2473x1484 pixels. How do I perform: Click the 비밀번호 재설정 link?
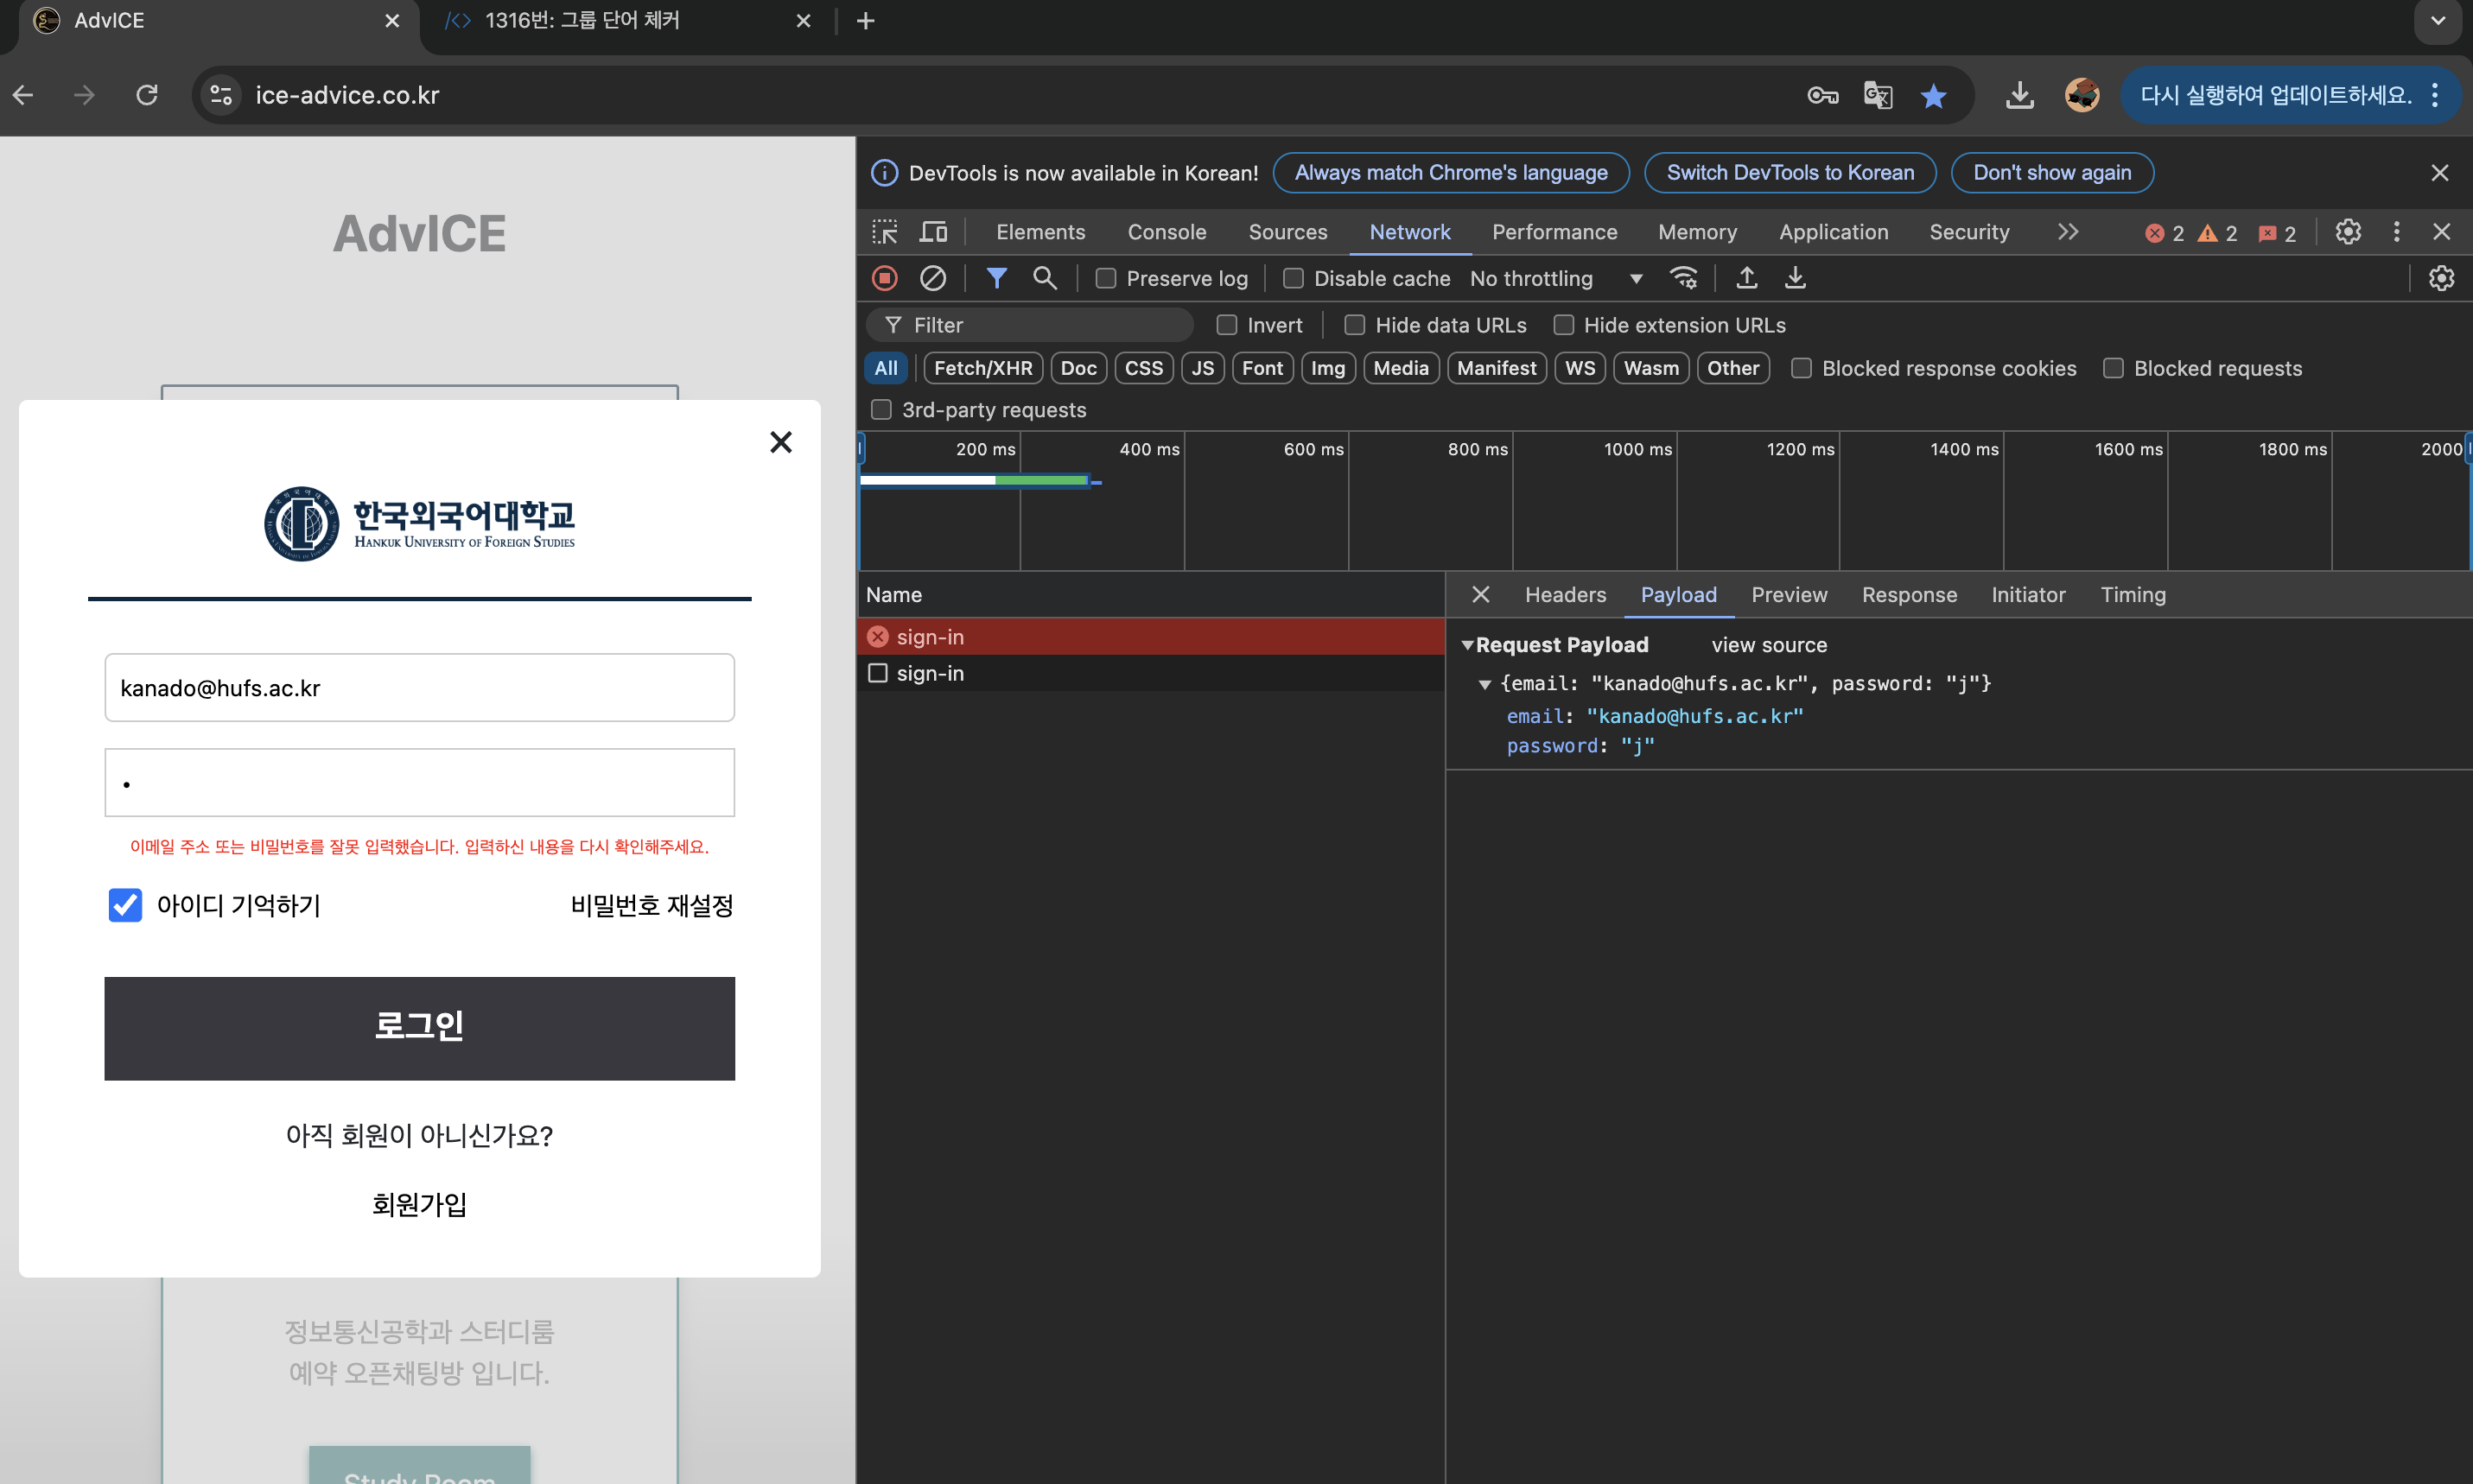pos(652,905)
